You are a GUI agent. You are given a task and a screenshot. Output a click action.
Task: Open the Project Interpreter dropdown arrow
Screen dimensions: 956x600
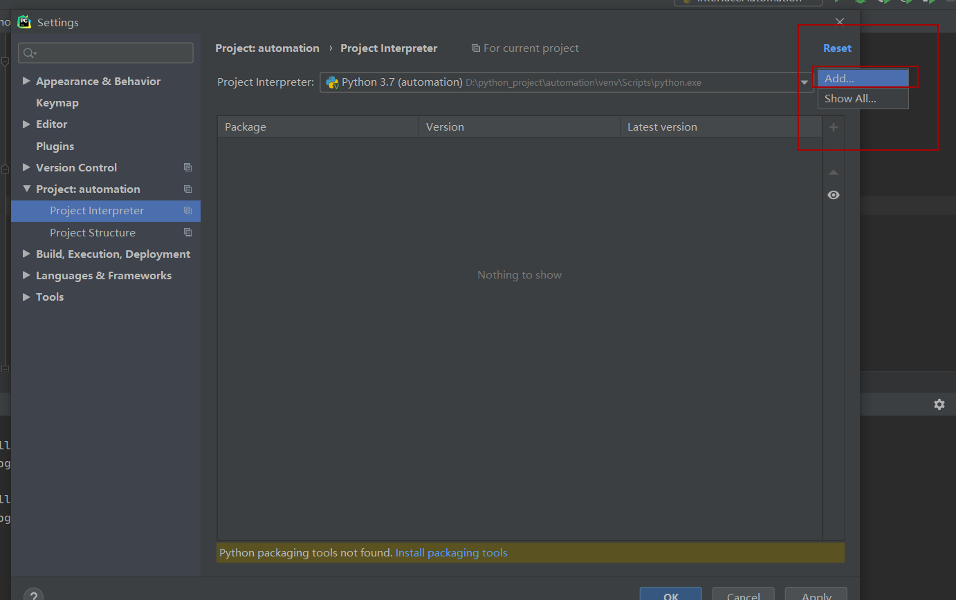(x=804, y=82)
